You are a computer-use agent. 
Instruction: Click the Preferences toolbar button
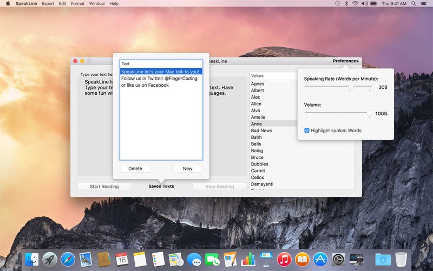(x=345, y=61)
